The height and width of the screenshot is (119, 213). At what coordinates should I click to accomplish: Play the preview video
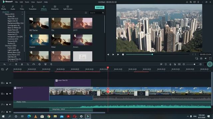pyautogui.click(x=118, y=55)
